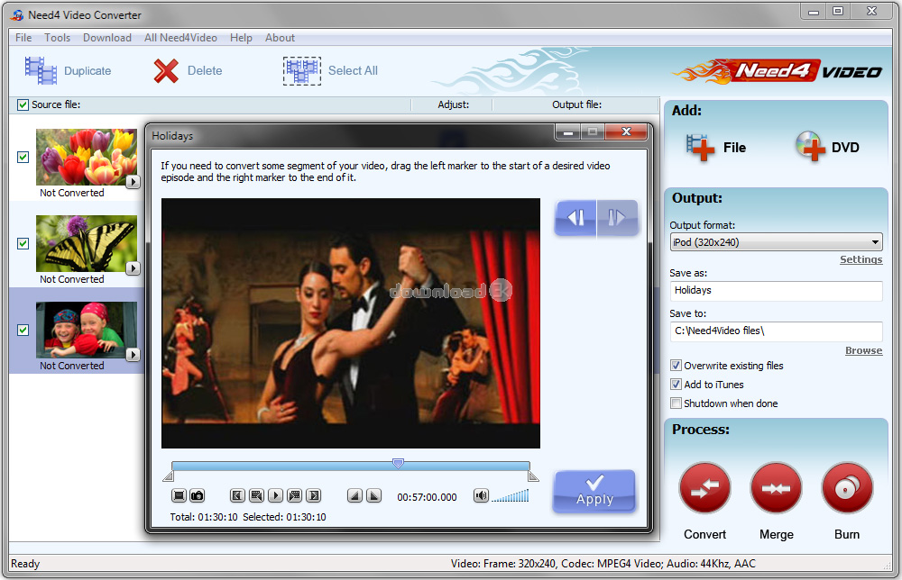Toggle full screen preview in Holidays dialog
This screenshot has height=580, width=902.
pos(179,495)
